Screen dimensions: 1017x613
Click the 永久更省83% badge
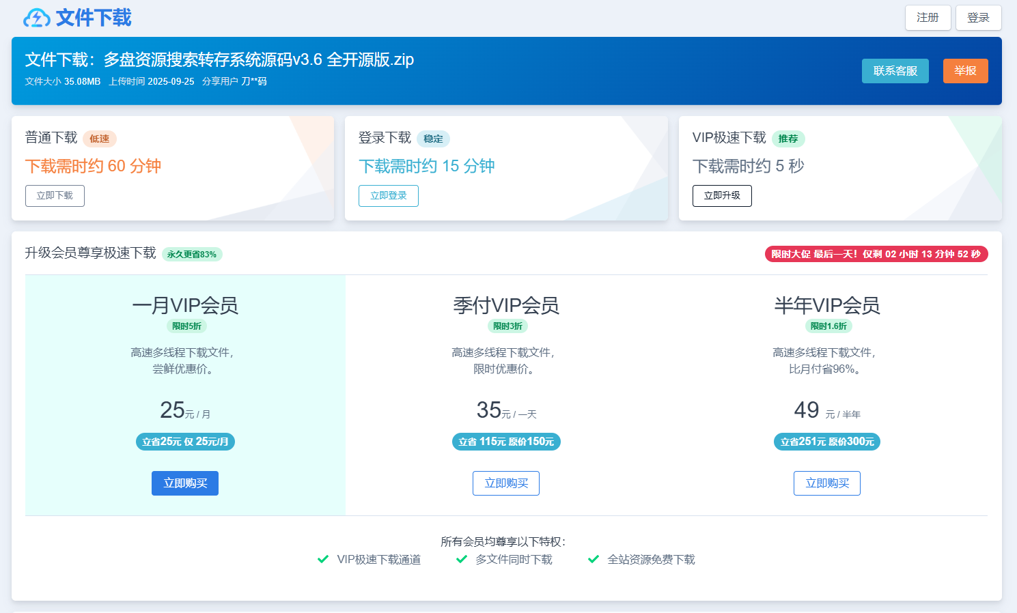click(192, 255)
